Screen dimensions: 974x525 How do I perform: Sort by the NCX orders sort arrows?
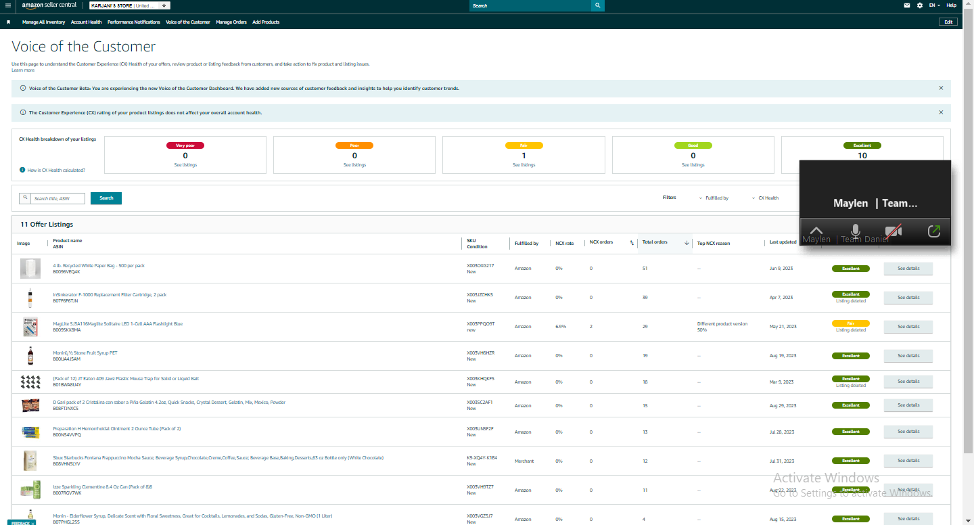pyautogui.click(x=632, y=242)
